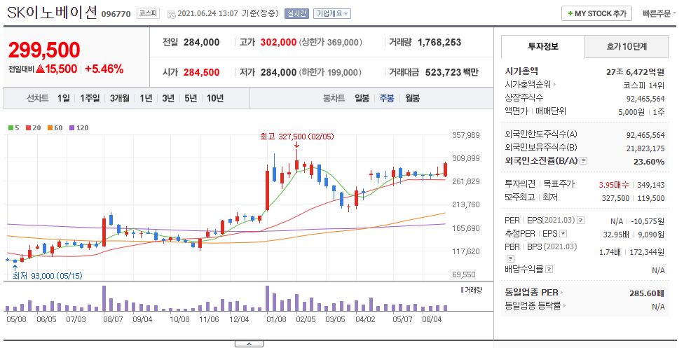The width and height of the screenshot is (684, 348).
Task: Click the calendar icon before the date
Action: (x=172, y=14)
